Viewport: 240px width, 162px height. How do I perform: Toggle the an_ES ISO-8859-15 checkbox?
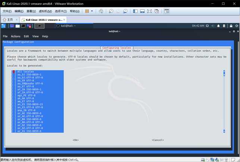click(x=14, y=104)
